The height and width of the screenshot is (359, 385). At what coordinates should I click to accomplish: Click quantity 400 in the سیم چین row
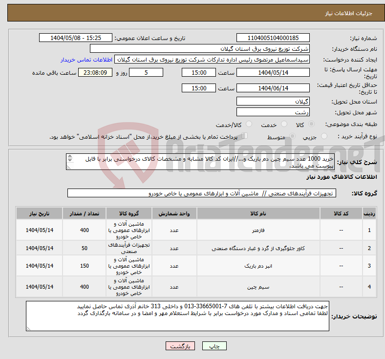pyautogui.click(x=84, y=287)
